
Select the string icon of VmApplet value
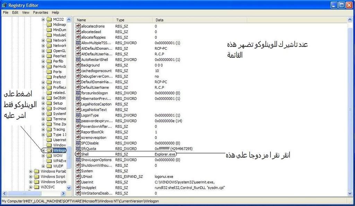[x=78, y=187]
